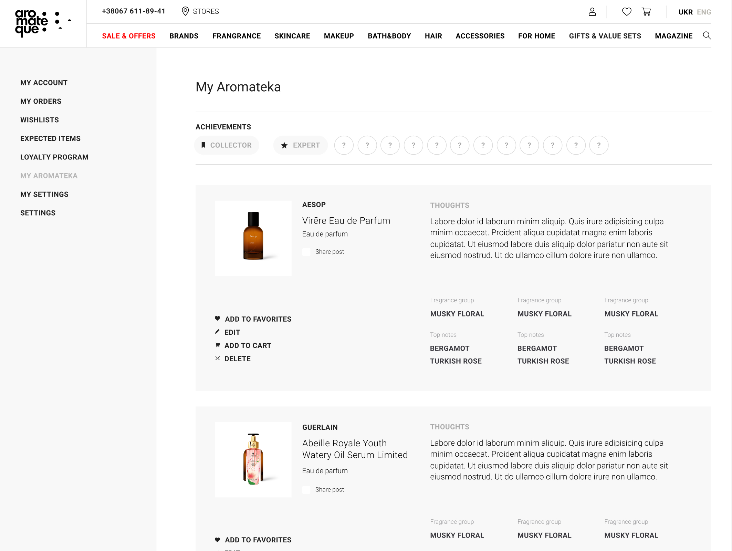Click the first locked achievement question mark
The image size is (732, 551).
tap(344, 145)
